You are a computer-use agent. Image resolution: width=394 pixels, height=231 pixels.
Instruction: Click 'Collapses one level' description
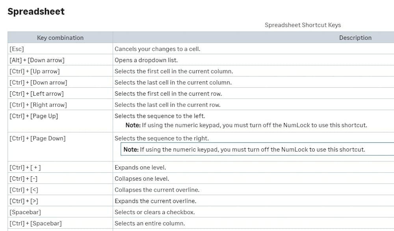click(x=142, y=179)
